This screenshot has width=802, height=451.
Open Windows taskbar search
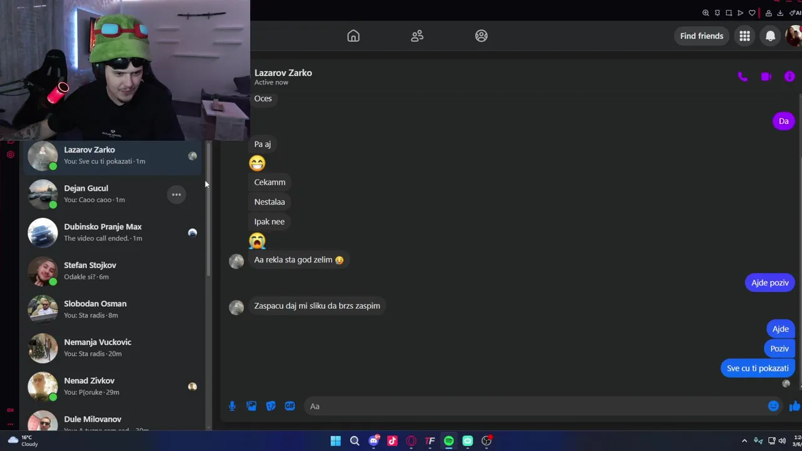[355, 441]
